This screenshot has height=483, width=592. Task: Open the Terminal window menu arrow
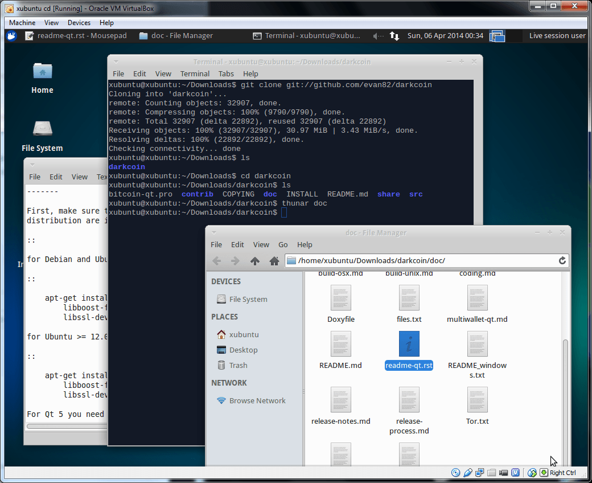point(116,62)
